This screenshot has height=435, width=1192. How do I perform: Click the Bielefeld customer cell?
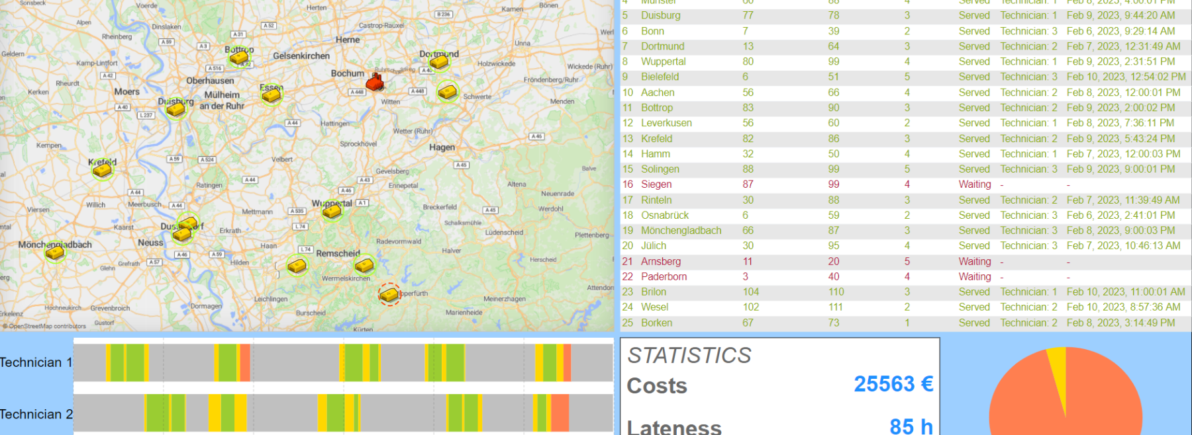tap(660, 77)
